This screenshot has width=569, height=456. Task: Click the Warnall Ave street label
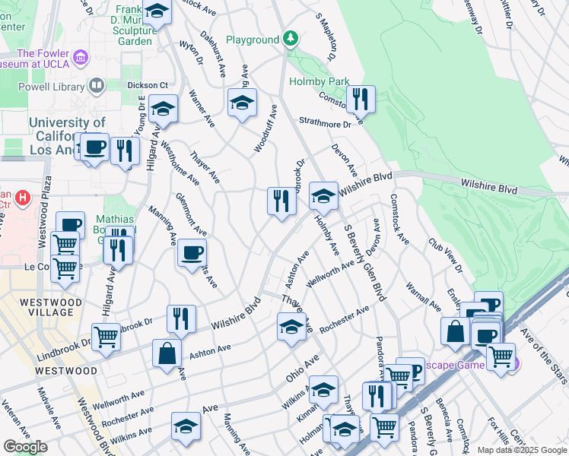pyautogui.click(x=424, y=297)
